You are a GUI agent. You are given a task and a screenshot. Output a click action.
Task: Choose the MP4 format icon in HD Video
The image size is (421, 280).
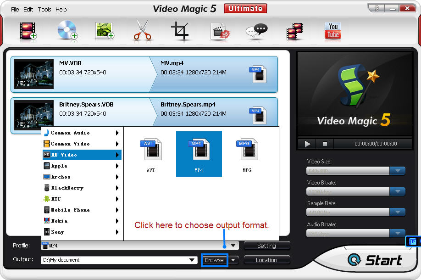tap(199, 154)
